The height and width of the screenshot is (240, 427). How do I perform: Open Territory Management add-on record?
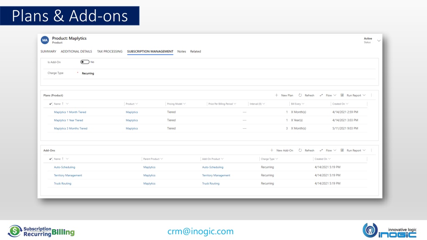point(68,175)
